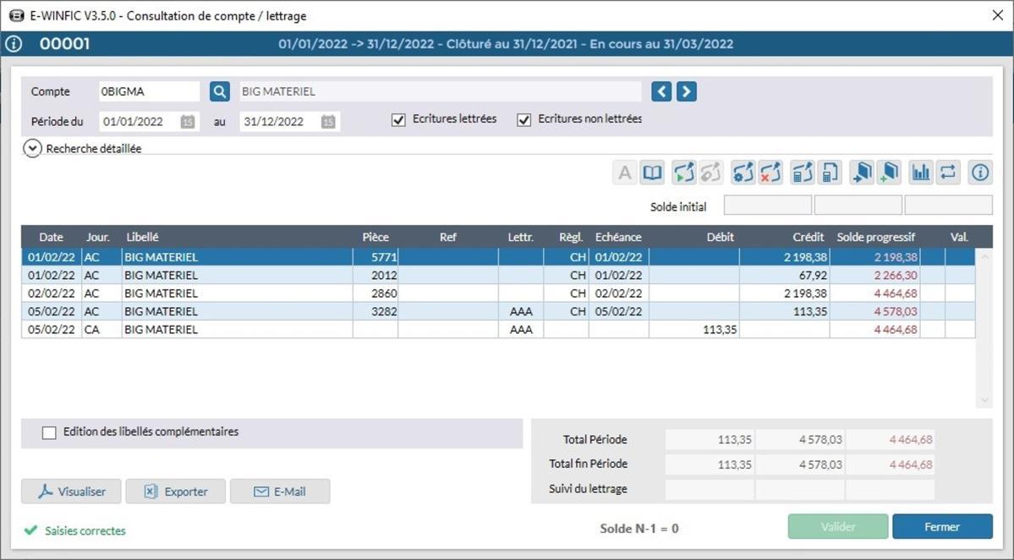Click the open book icon in toolbar
1014x560 pixels.
click(652, 173)
